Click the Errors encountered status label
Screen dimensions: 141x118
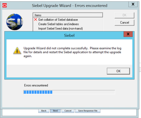[36, 85]
